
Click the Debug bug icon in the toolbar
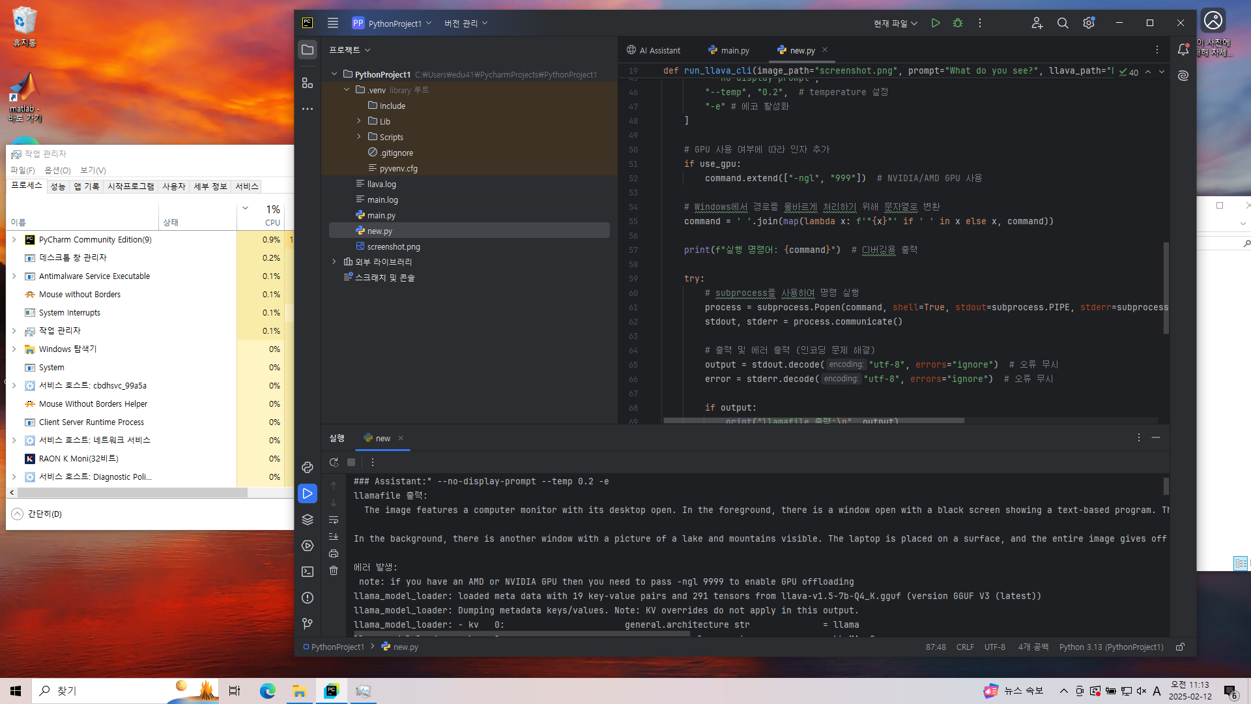pyautogui.click(x=958, y=23)
